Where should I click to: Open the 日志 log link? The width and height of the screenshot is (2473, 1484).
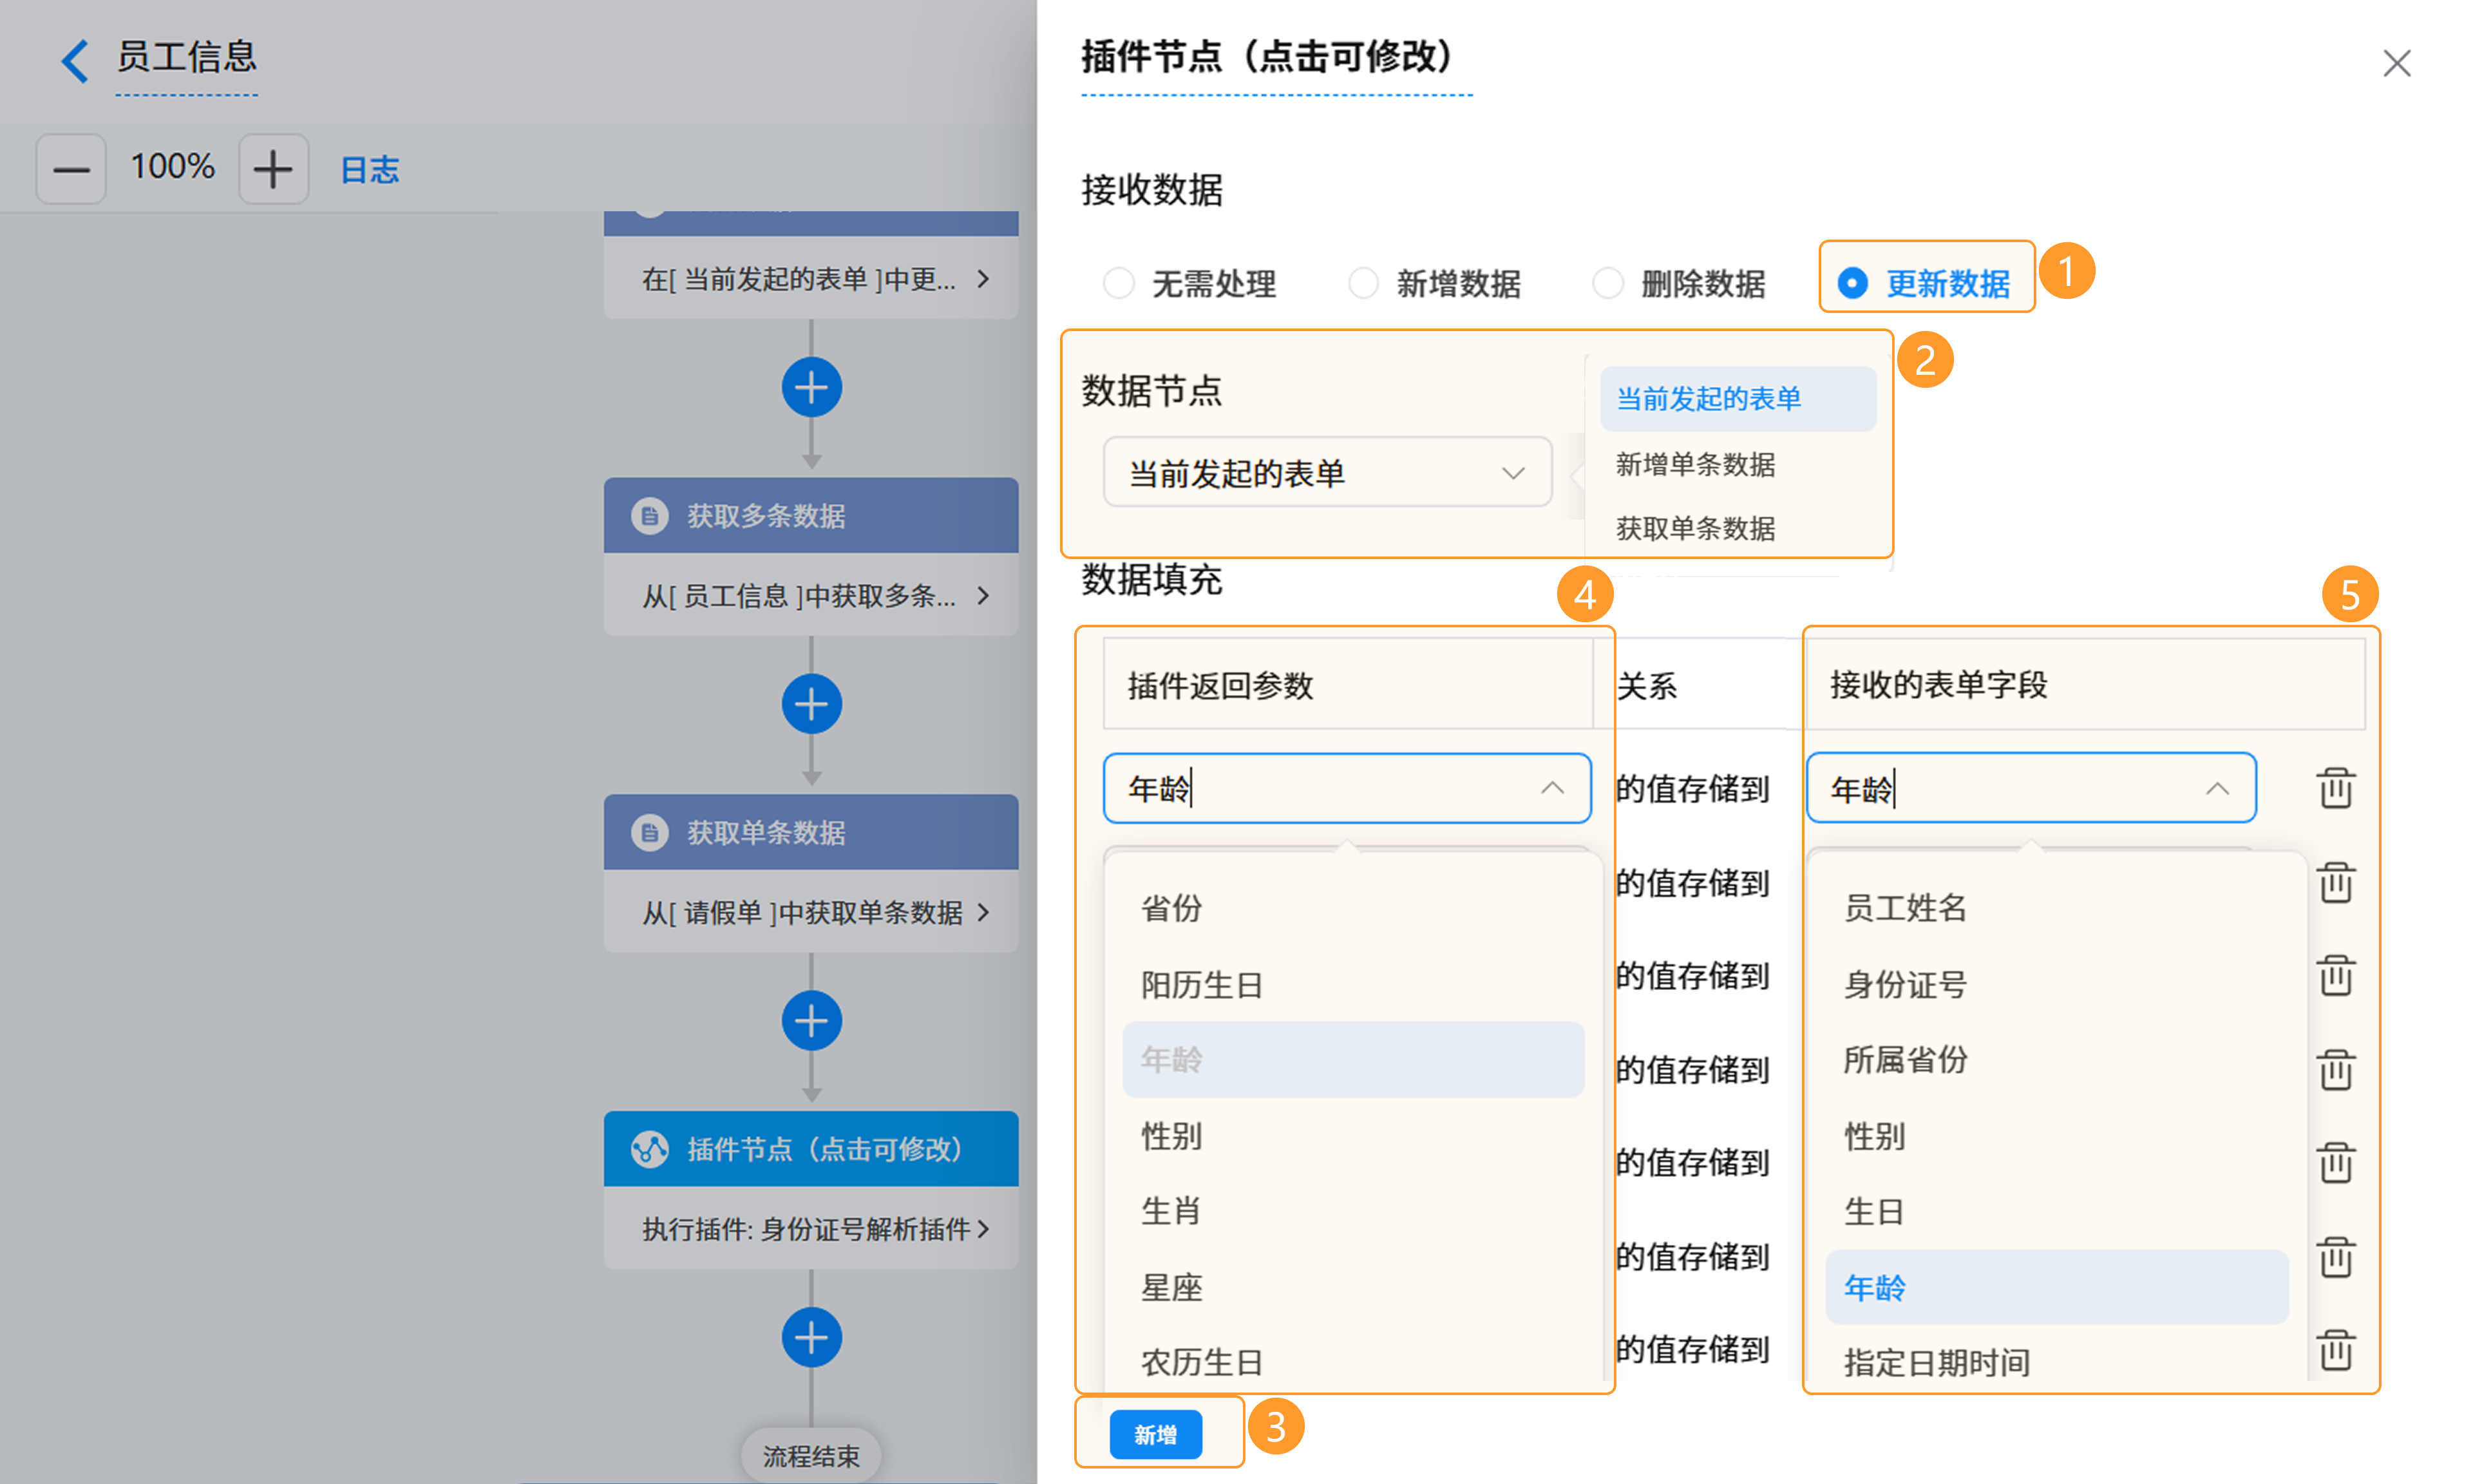pos(370,169)
